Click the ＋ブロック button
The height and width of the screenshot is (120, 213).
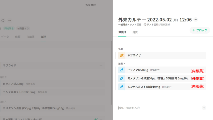coord(200,30)
